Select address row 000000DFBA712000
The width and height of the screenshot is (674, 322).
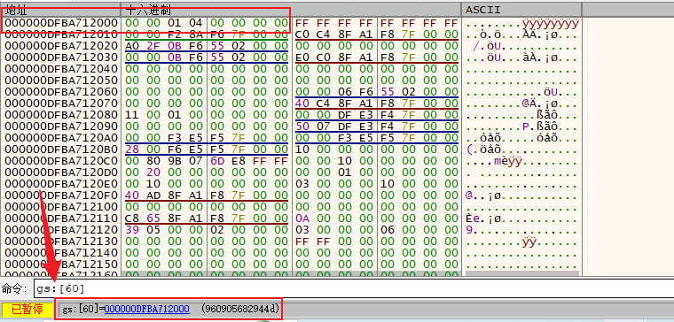click(60, 23)
